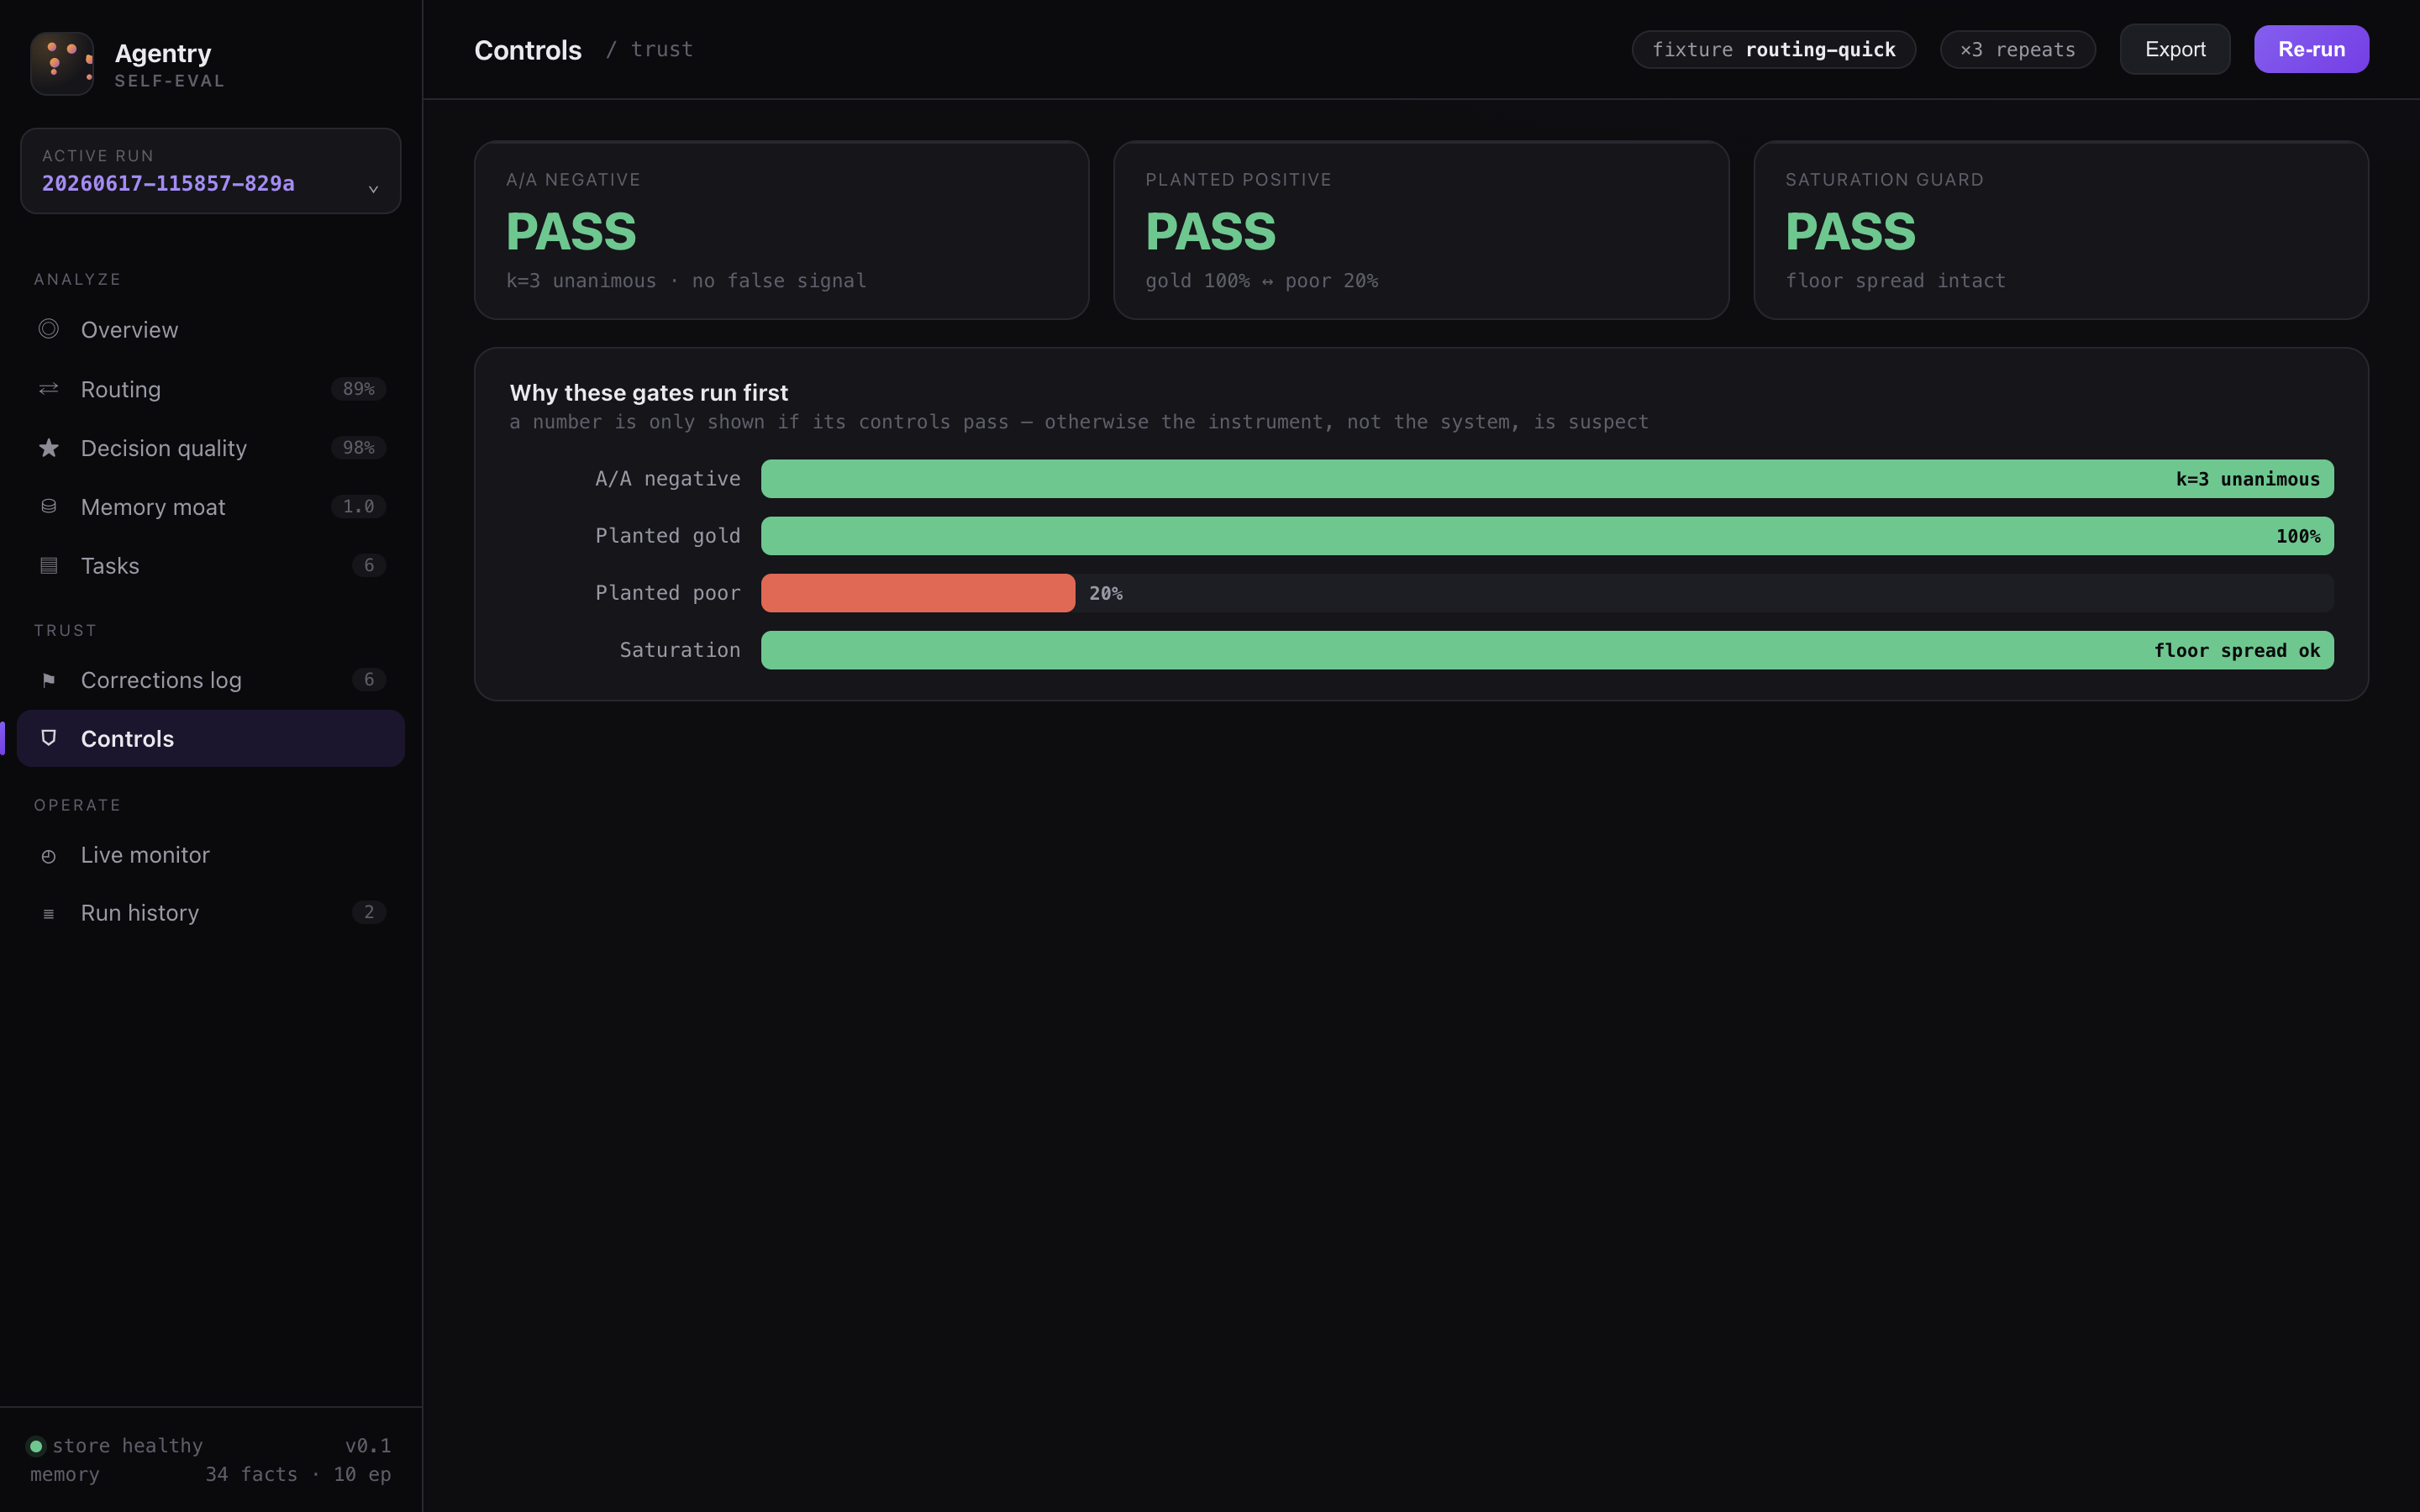Click the Corrections log flag icon
Screen dimensions: 2420x1512
[48, 680]
